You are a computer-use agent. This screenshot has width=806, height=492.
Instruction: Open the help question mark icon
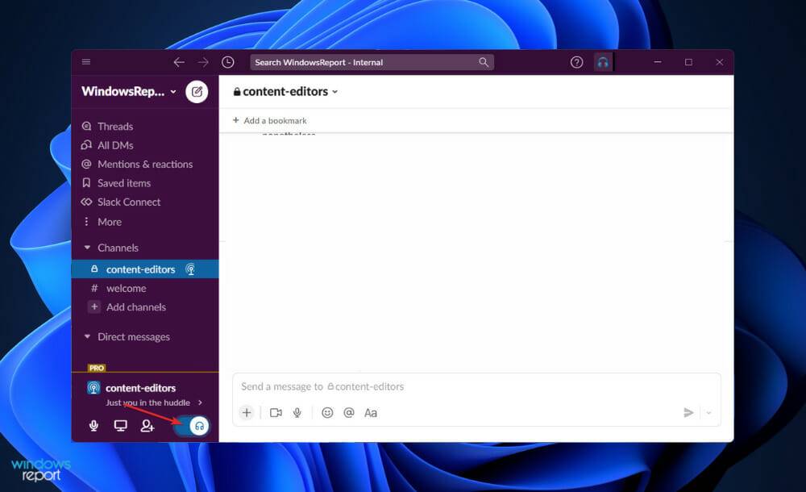point(576,62)
